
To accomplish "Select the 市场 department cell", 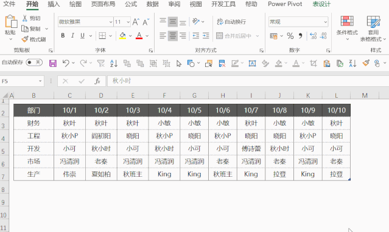I will (33, 162).
